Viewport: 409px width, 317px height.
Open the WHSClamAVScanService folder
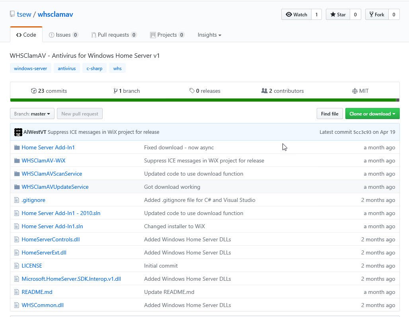pyautogui.click(x=52, y=174)
